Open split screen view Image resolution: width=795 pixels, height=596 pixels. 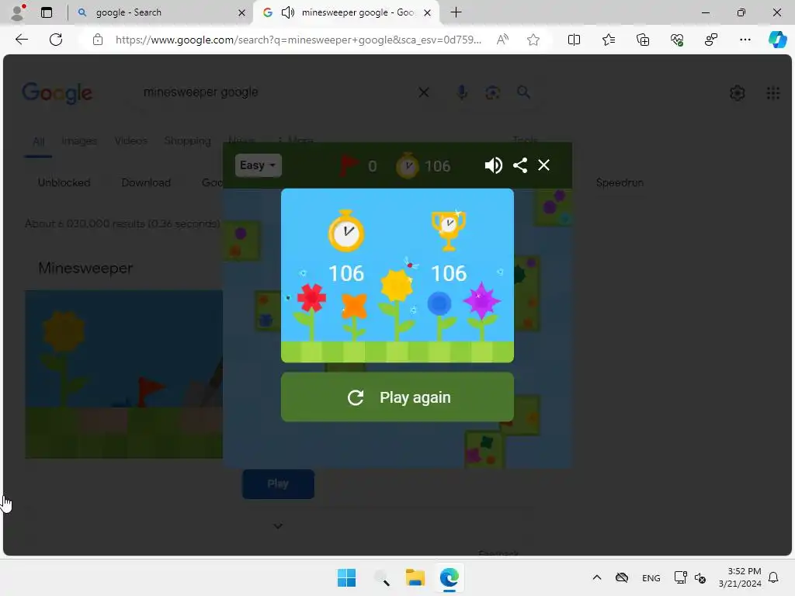click(574, 40)
